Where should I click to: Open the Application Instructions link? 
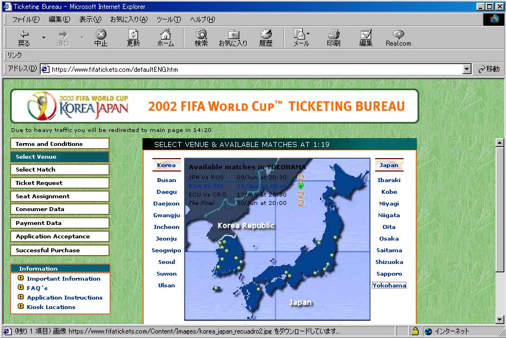[65, 298]
